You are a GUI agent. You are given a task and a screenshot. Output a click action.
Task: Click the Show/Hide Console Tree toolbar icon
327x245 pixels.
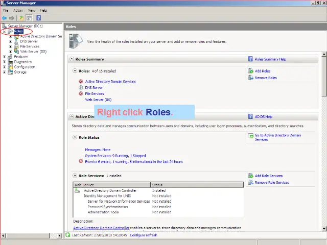(29, 18)
